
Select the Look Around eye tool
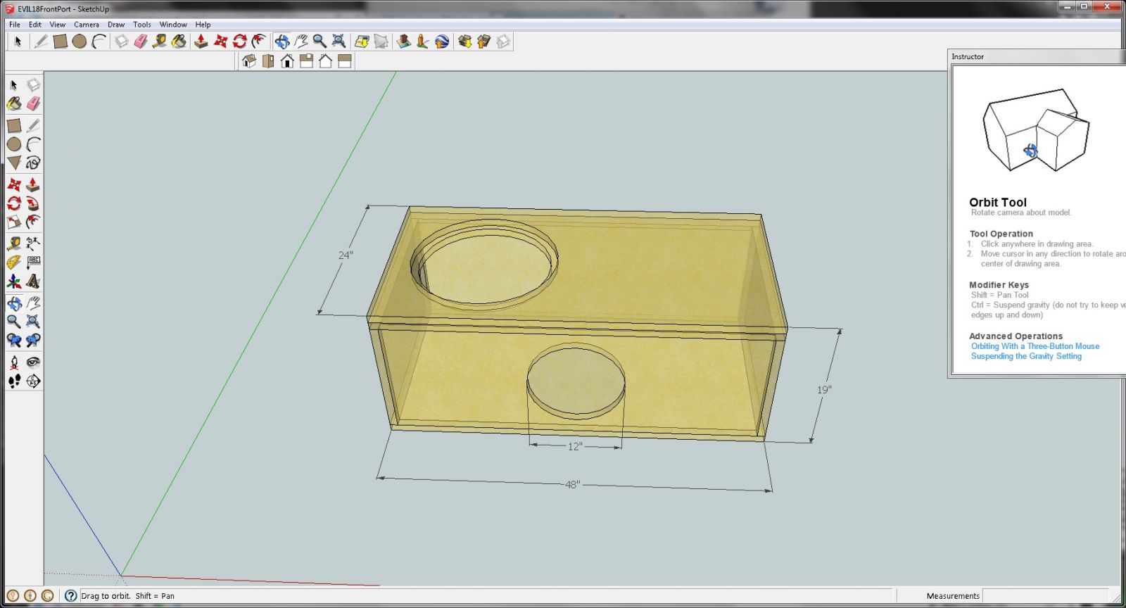[33, 362]
